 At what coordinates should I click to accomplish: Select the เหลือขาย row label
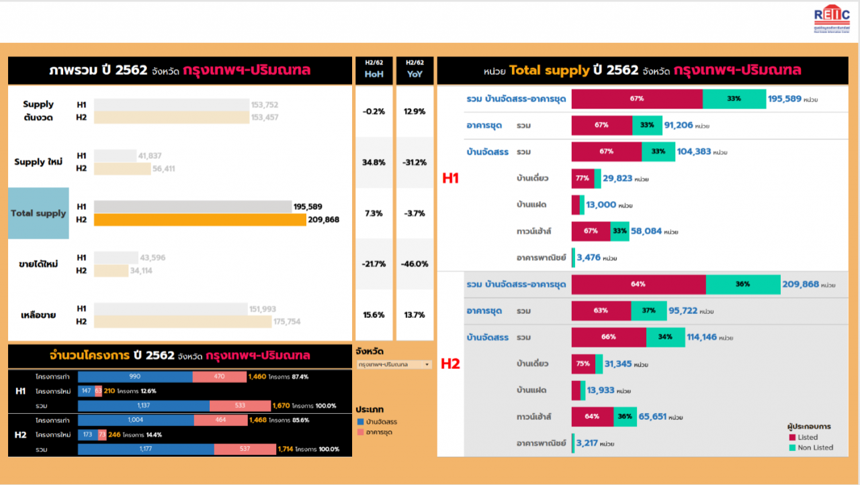pos(38,315)
